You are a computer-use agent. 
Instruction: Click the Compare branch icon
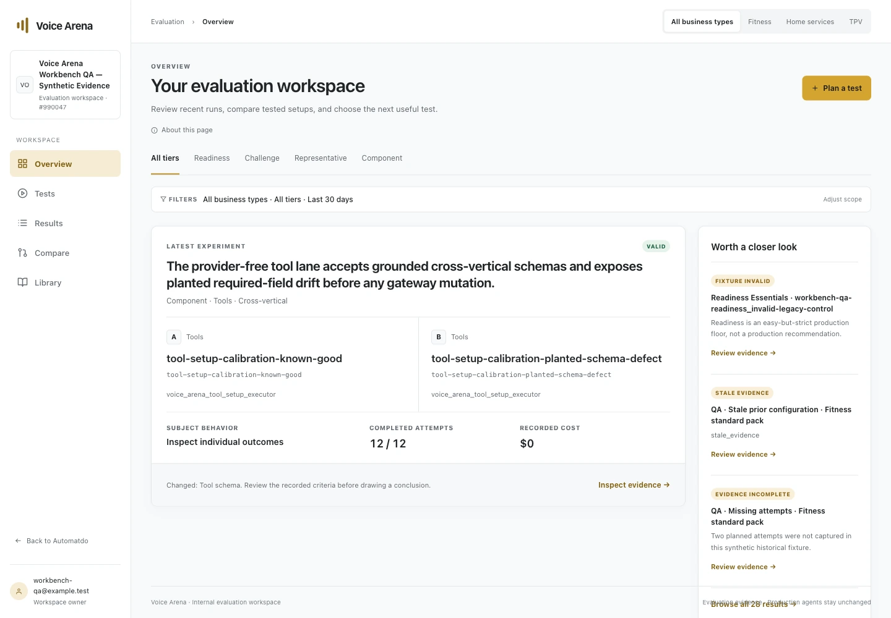pyautogui.click(x=23, y=253)
